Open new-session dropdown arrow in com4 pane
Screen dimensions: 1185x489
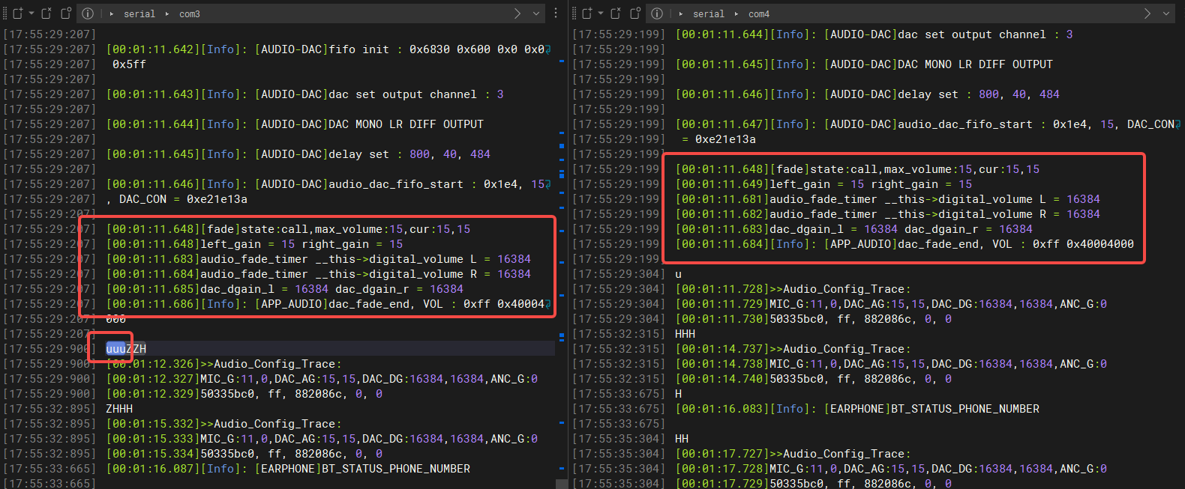tap(601, 13)
